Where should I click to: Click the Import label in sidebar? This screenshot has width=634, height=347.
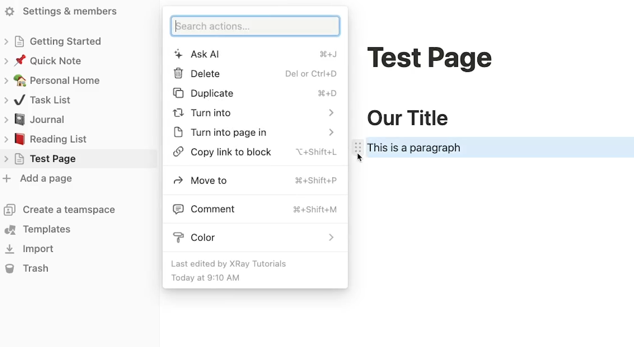pos(38,249)
